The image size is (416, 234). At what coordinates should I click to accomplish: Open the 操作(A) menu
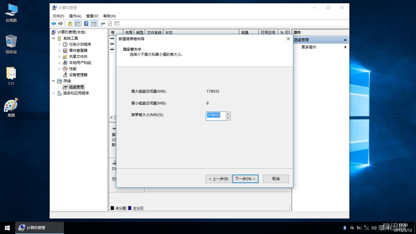coord(75,16)
